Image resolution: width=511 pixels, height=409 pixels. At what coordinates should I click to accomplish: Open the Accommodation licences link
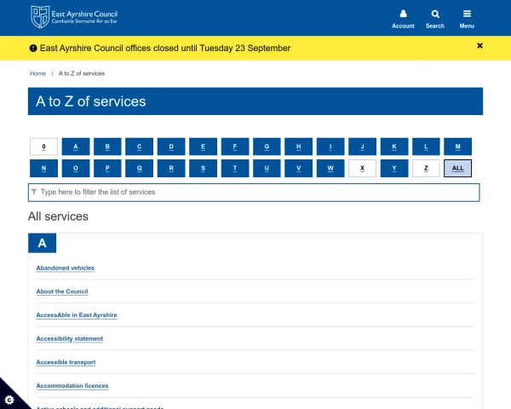(x=72, y=386)
